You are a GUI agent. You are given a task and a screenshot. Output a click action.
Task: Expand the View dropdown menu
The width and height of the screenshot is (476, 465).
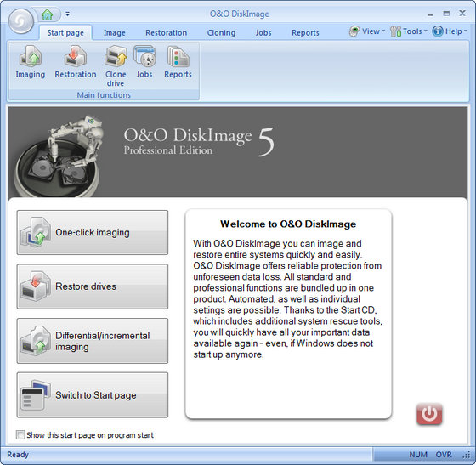coord(367,31)
